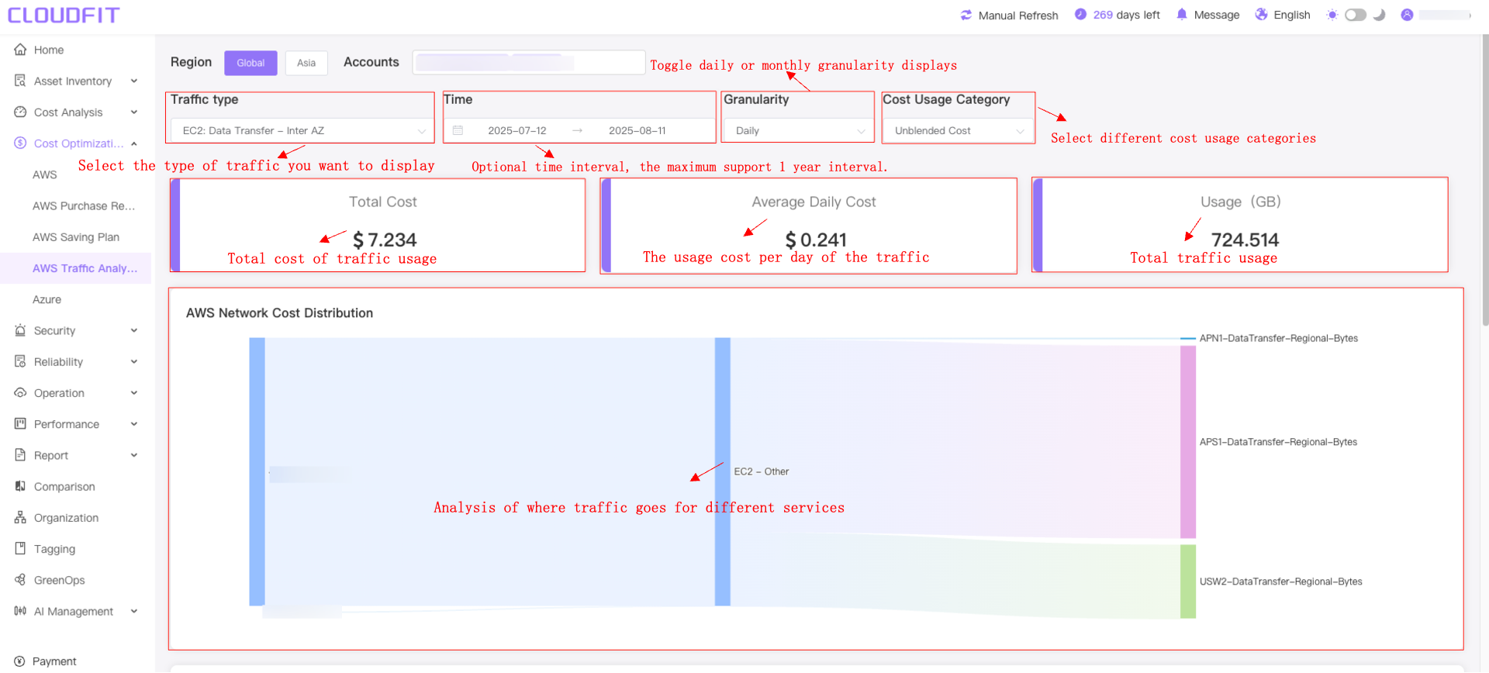Expand the Cost Analysis menu chevron
This screenshot has width=1489, height=673.
(x=134, y=112)
